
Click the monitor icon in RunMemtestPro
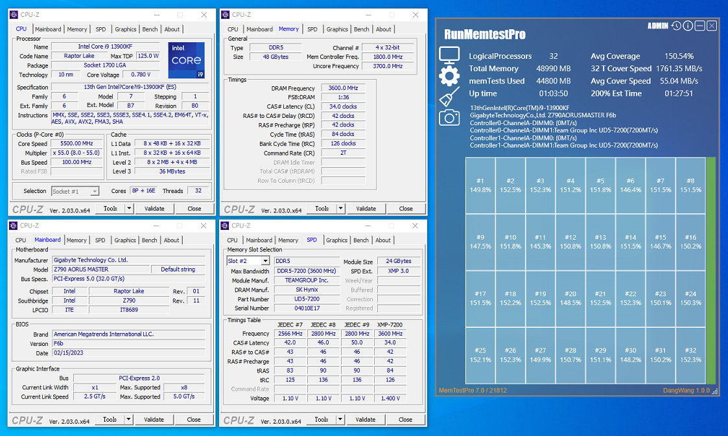point(449,55)
